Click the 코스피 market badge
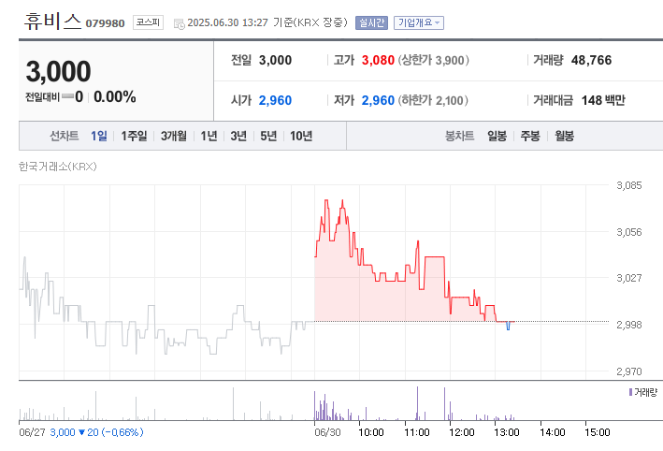663x451 pixels. click(148, 22)
